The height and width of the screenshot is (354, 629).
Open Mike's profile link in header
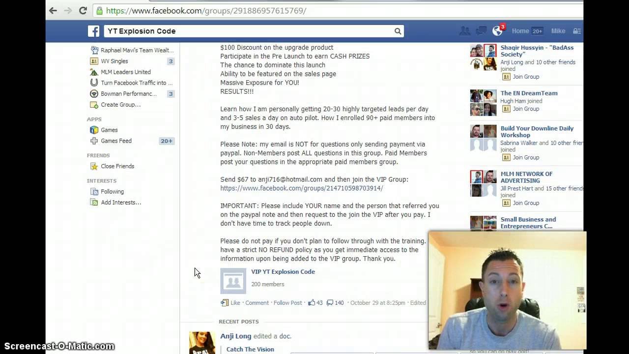click(558, 31)
